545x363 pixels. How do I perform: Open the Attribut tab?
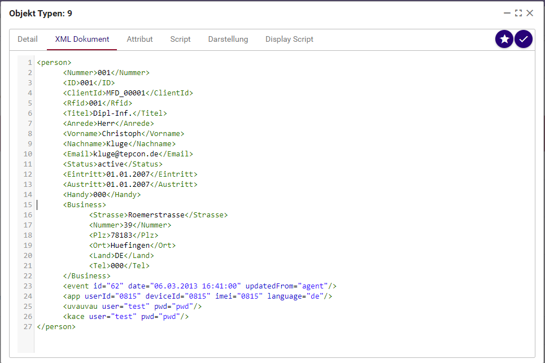coord(139,40)
